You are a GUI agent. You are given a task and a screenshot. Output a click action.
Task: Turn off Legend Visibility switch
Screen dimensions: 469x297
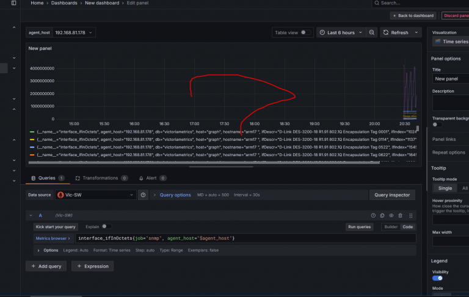tap(437, 278)
